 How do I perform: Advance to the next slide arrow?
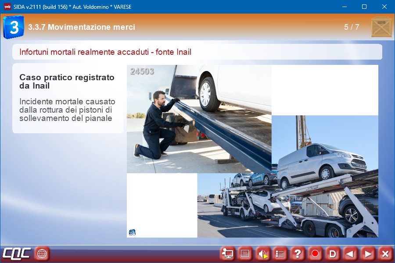(368, 253)
